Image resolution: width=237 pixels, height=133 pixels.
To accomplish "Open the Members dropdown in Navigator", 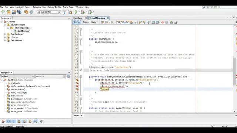I will (33, 76).
